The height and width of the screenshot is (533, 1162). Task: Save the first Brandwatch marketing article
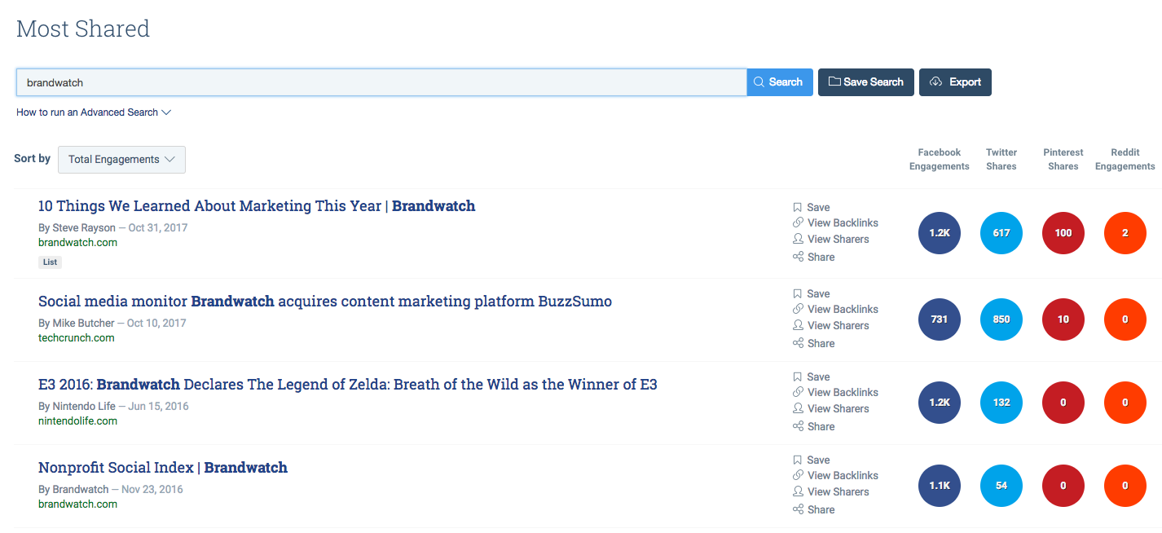click(817, 207)
